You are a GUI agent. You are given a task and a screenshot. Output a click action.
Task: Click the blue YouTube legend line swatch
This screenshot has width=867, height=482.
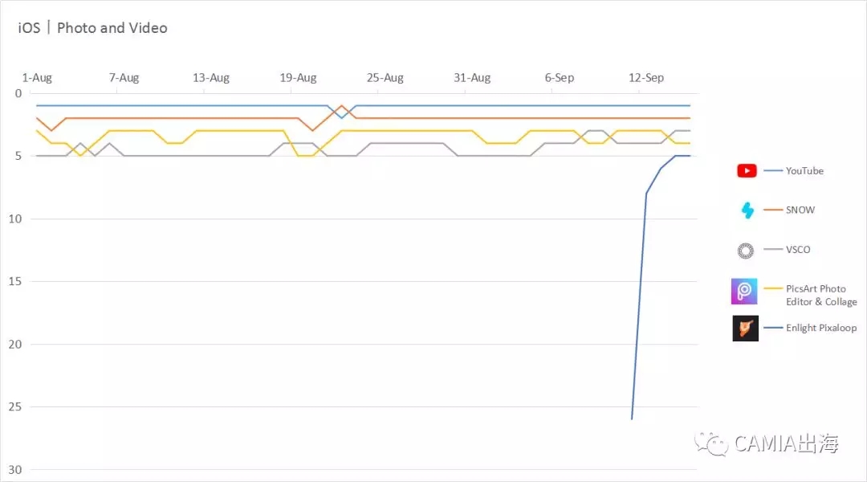pos(773,171)
